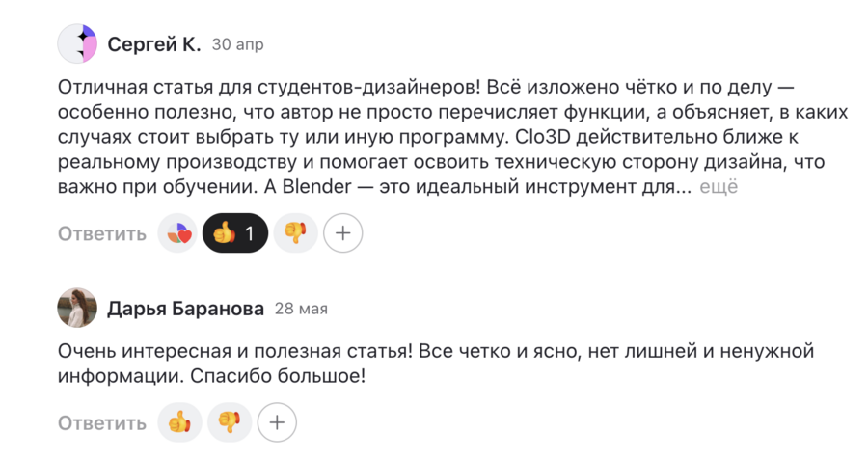Screen dimensions: 868x461
Task: Reply to Дарья Баранова via "Ответить"
Action: 102,422
